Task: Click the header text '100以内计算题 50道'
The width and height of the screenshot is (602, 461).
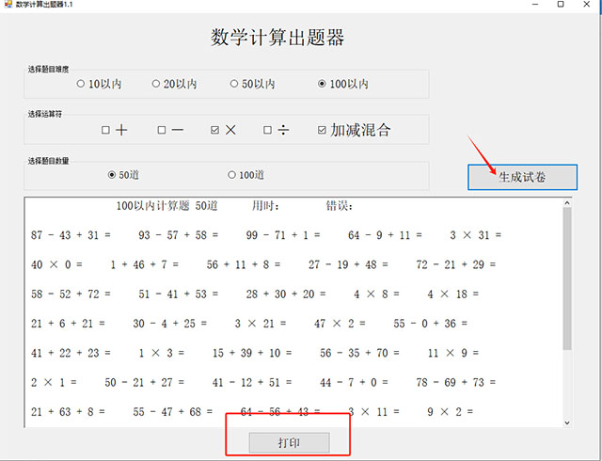Action: click(167, 206)
